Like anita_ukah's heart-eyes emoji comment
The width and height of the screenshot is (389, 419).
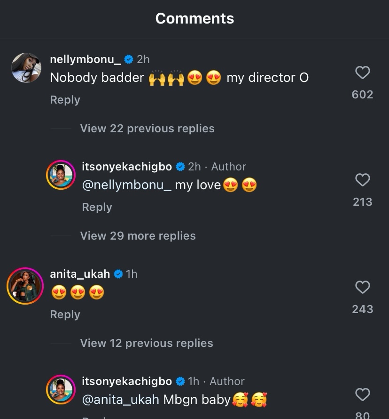tap(362, 287)
